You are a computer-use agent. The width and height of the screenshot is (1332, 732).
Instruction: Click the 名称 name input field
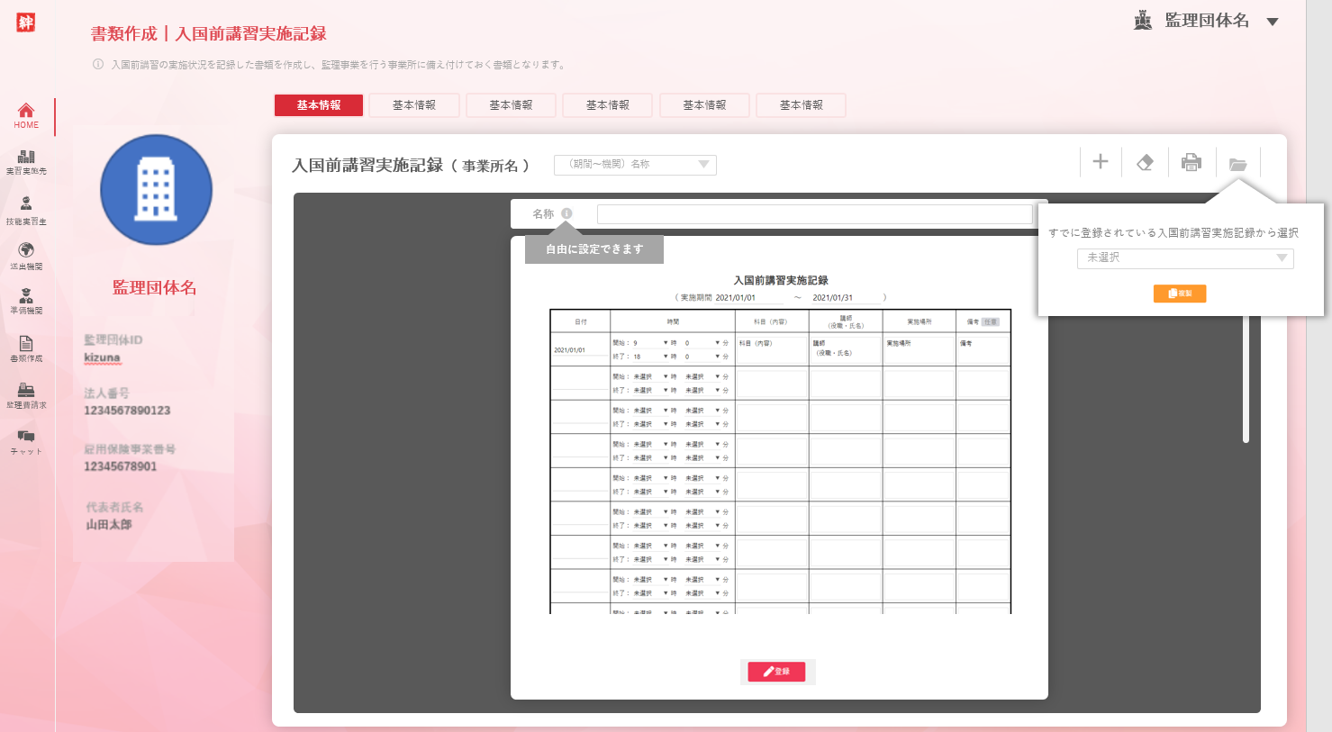814,214
